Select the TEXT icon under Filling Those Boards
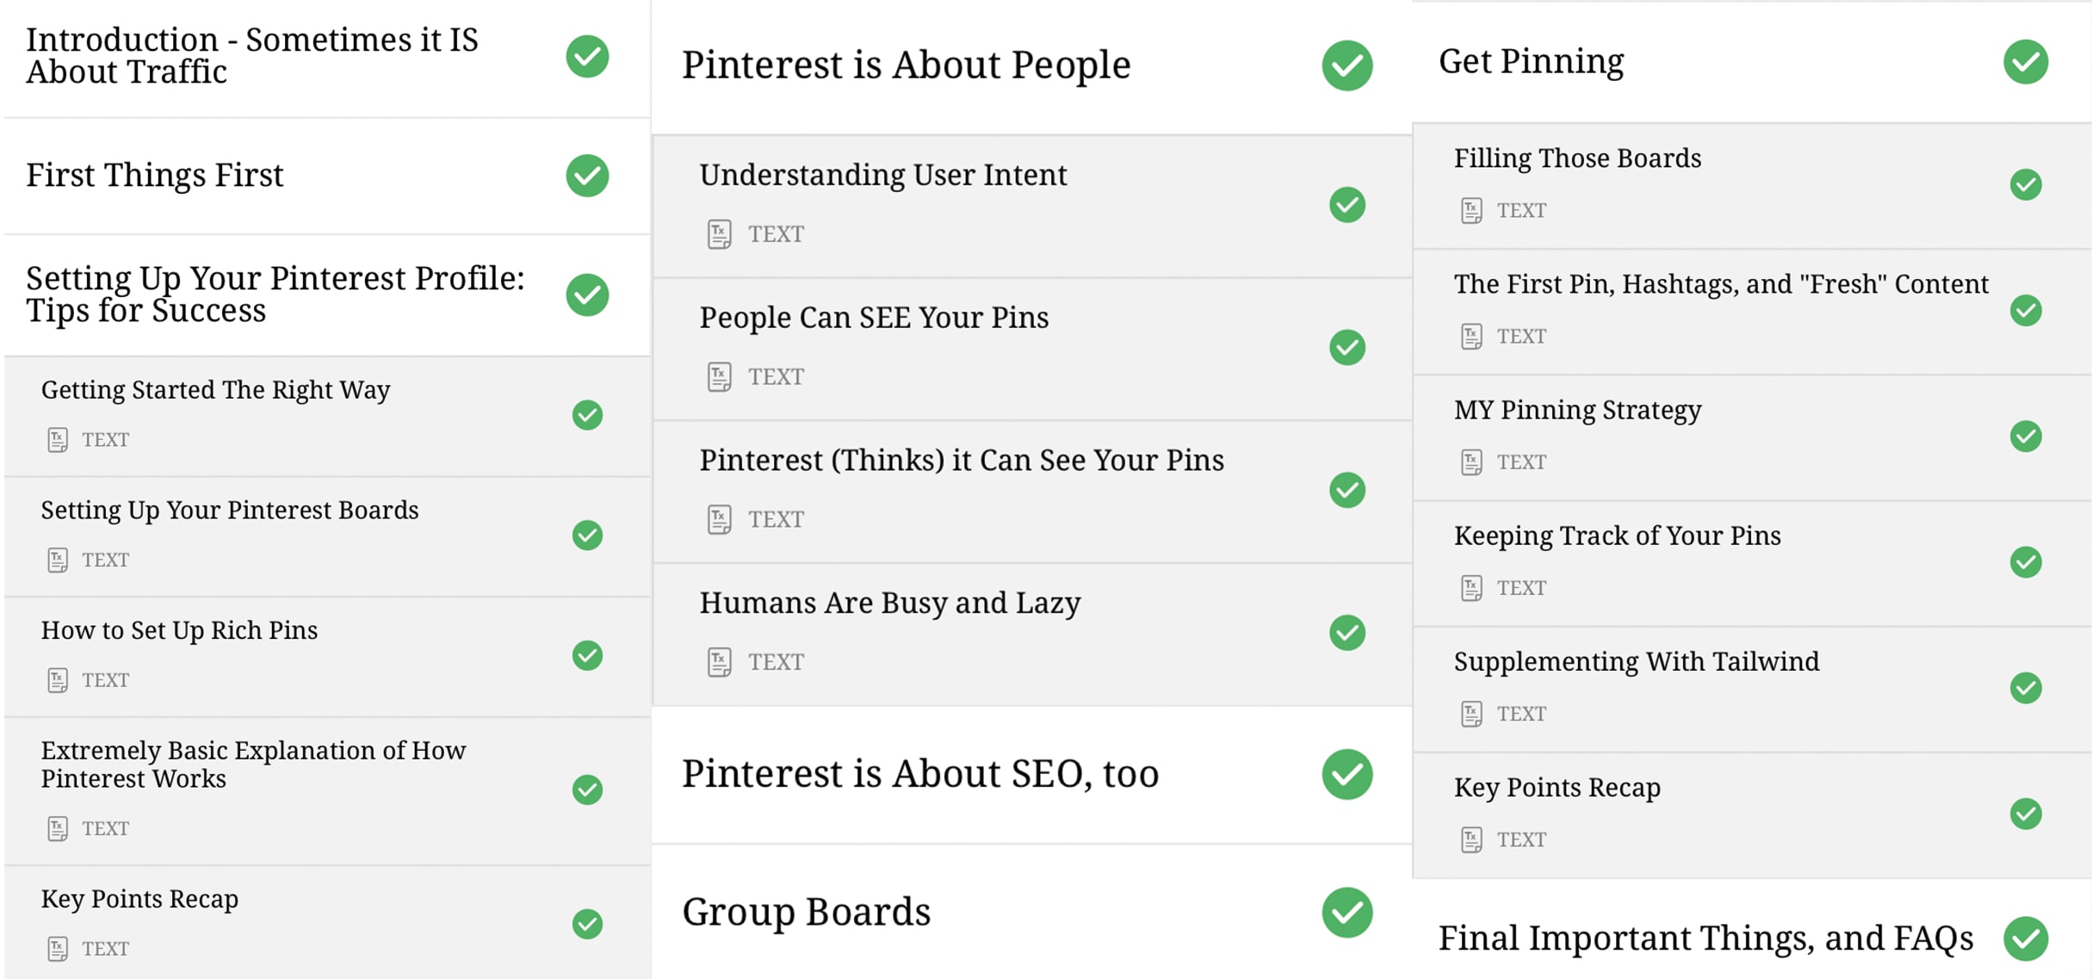This screenshot has height=979, width=2092. (x=1472, y=209)
